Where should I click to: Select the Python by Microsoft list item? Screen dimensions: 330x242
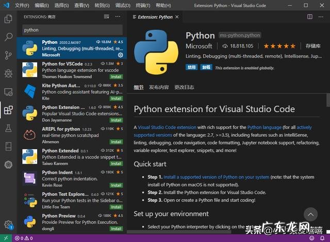tap(72, 48)
